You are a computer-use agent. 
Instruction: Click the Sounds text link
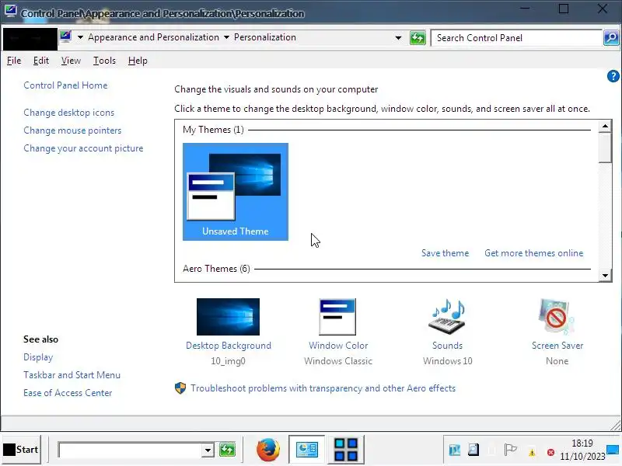tap(448, 346)
